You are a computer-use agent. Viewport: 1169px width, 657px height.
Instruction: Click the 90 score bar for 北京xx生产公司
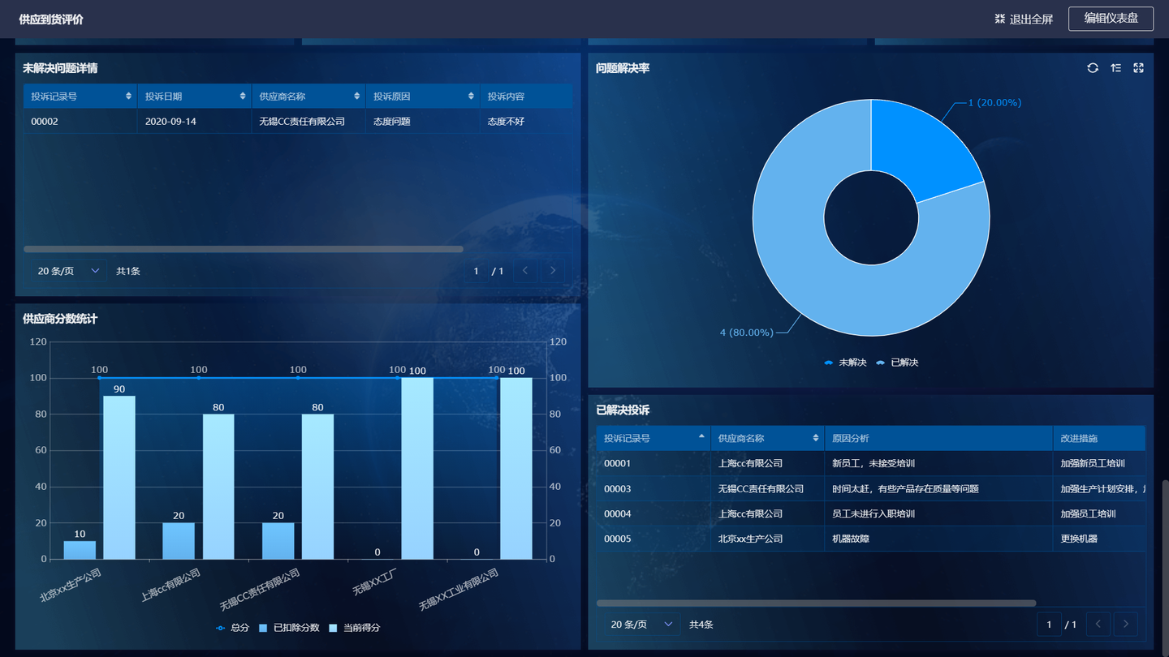(119, 478)
